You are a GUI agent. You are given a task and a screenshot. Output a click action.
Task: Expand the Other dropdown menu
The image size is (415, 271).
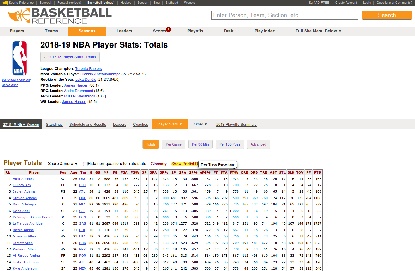pos(200,124)
